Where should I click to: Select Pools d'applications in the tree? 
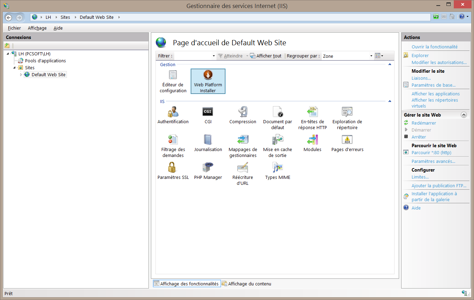[x=45, y=61]
